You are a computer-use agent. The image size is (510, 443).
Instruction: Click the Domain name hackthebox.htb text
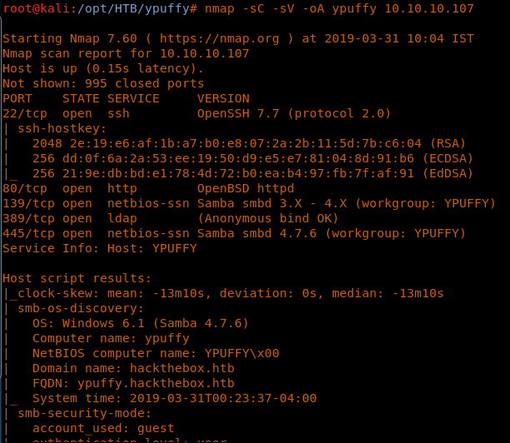(x=133, y=369)
